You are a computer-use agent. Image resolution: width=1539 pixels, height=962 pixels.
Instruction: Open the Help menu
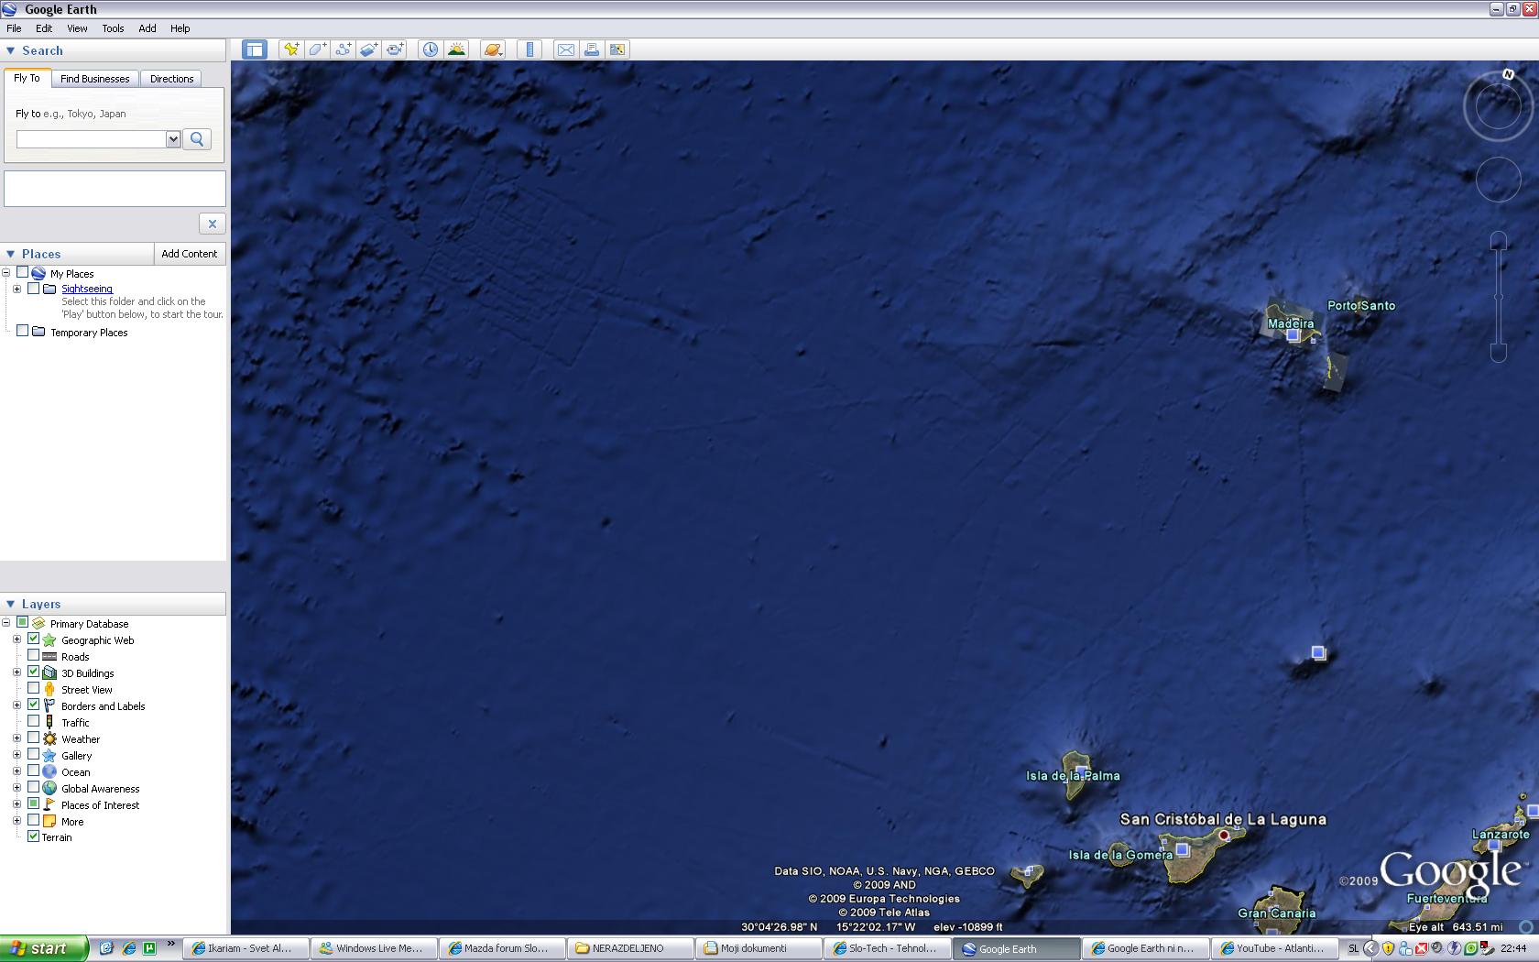click(180, 28)
